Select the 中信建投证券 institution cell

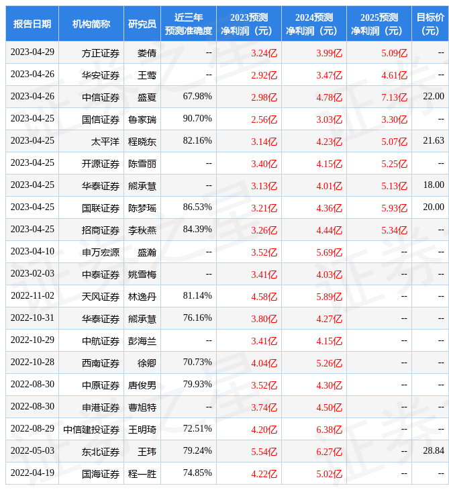coord(91,430)
